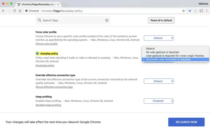Open the new tab button

65,5
